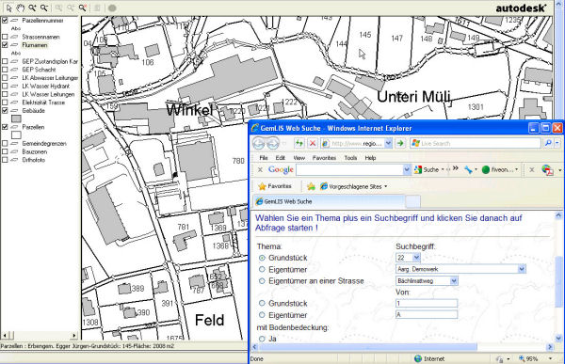Screen dimensions: 565x364
Task: Open the Vorgeschlagene Sites dropdown
Action: (x=385, y=186)
